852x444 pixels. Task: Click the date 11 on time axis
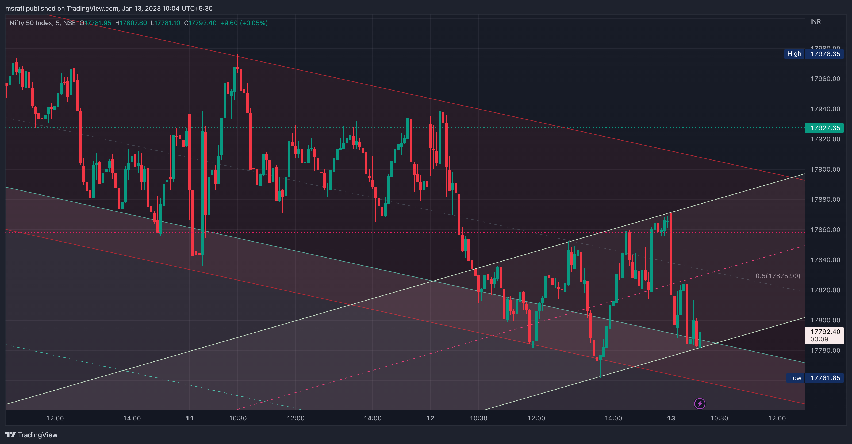(x=190, y=418)
